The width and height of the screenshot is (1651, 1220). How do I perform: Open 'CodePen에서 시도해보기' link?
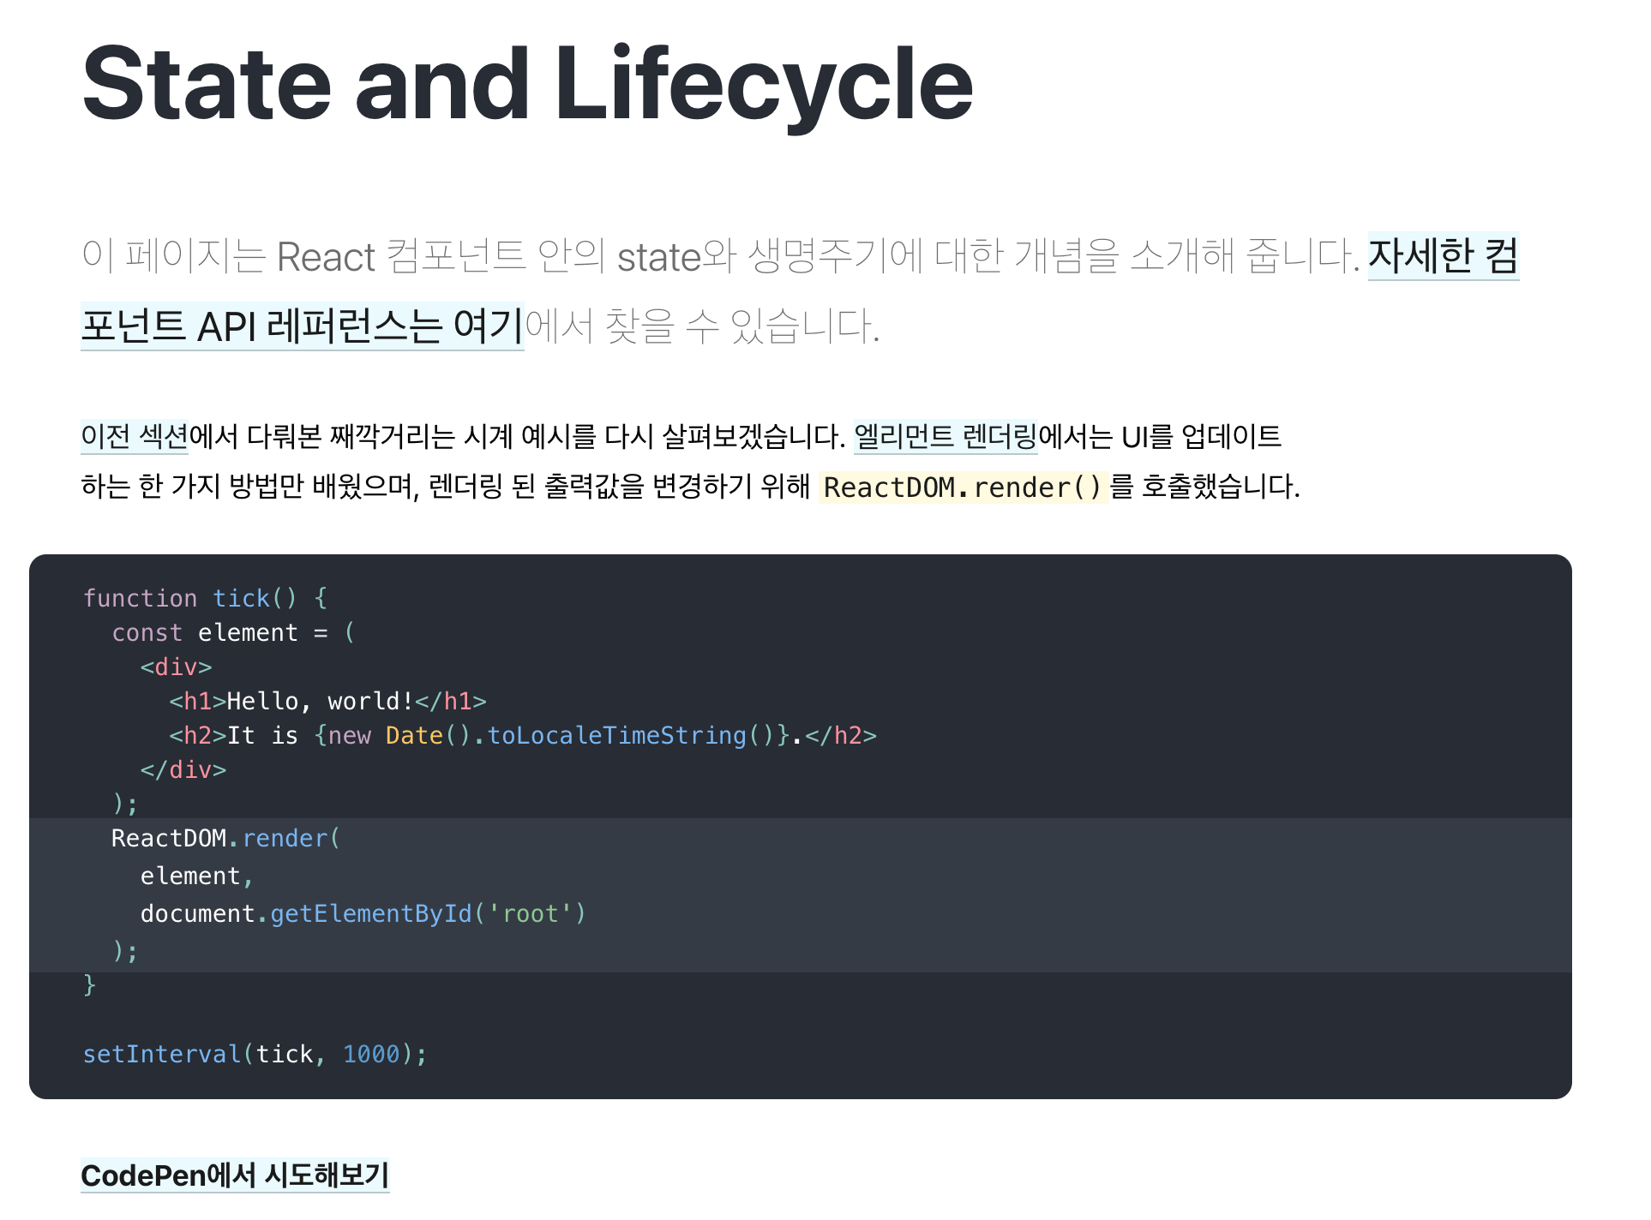tap(235, 1175)
